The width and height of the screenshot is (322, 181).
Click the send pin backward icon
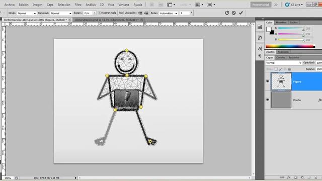(x=146, y=13)
